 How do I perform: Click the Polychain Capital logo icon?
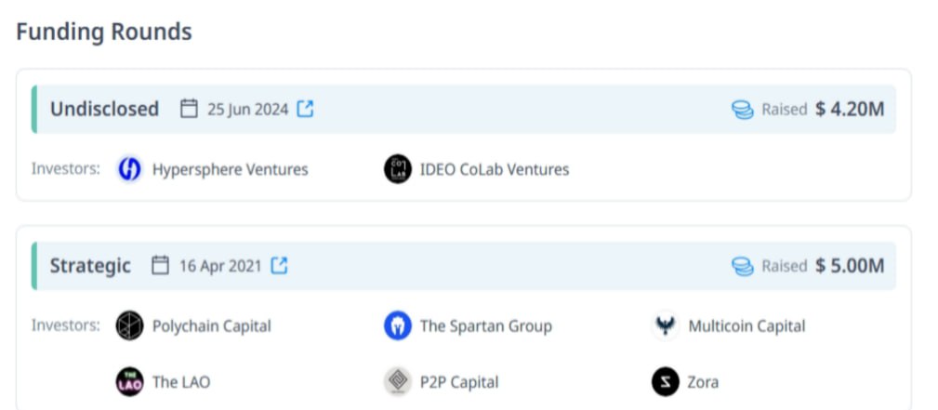click(129, 325)
